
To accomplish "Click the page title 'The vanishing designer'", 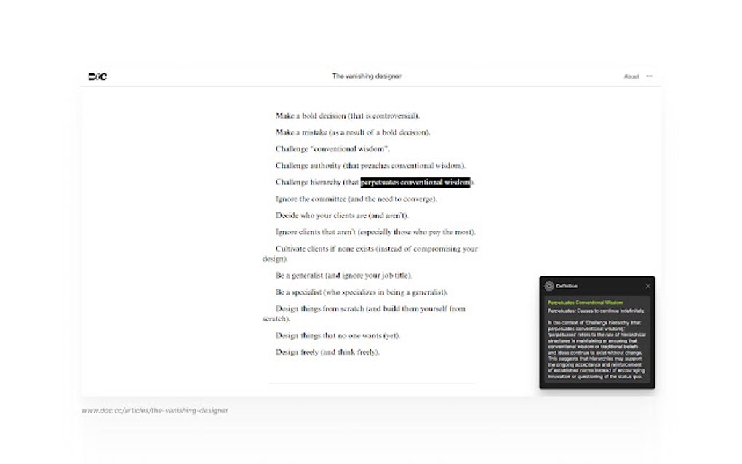I will pos(367,76).
